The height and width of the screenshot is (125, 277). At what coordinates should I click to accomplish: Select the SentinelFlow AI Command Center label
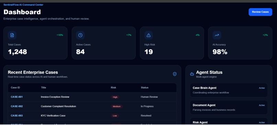pos(23,5)
